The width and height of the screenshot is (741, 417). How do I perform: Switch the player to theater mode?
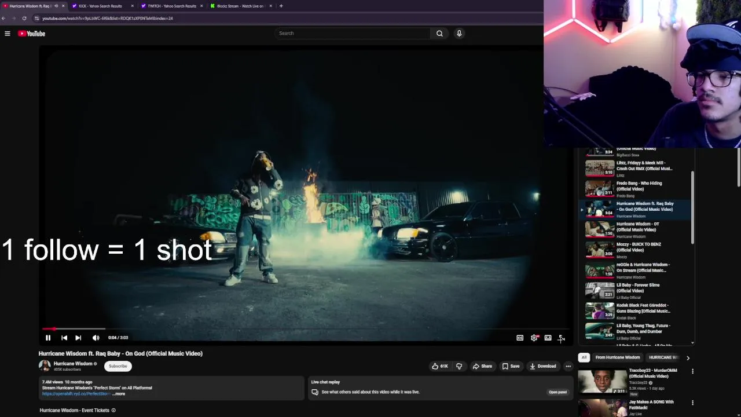pyautogui.click(x=548, y=338)
